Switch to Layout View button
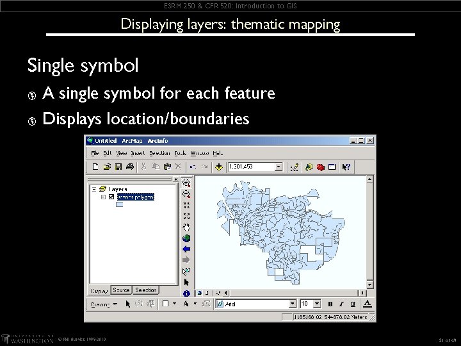 207,293
